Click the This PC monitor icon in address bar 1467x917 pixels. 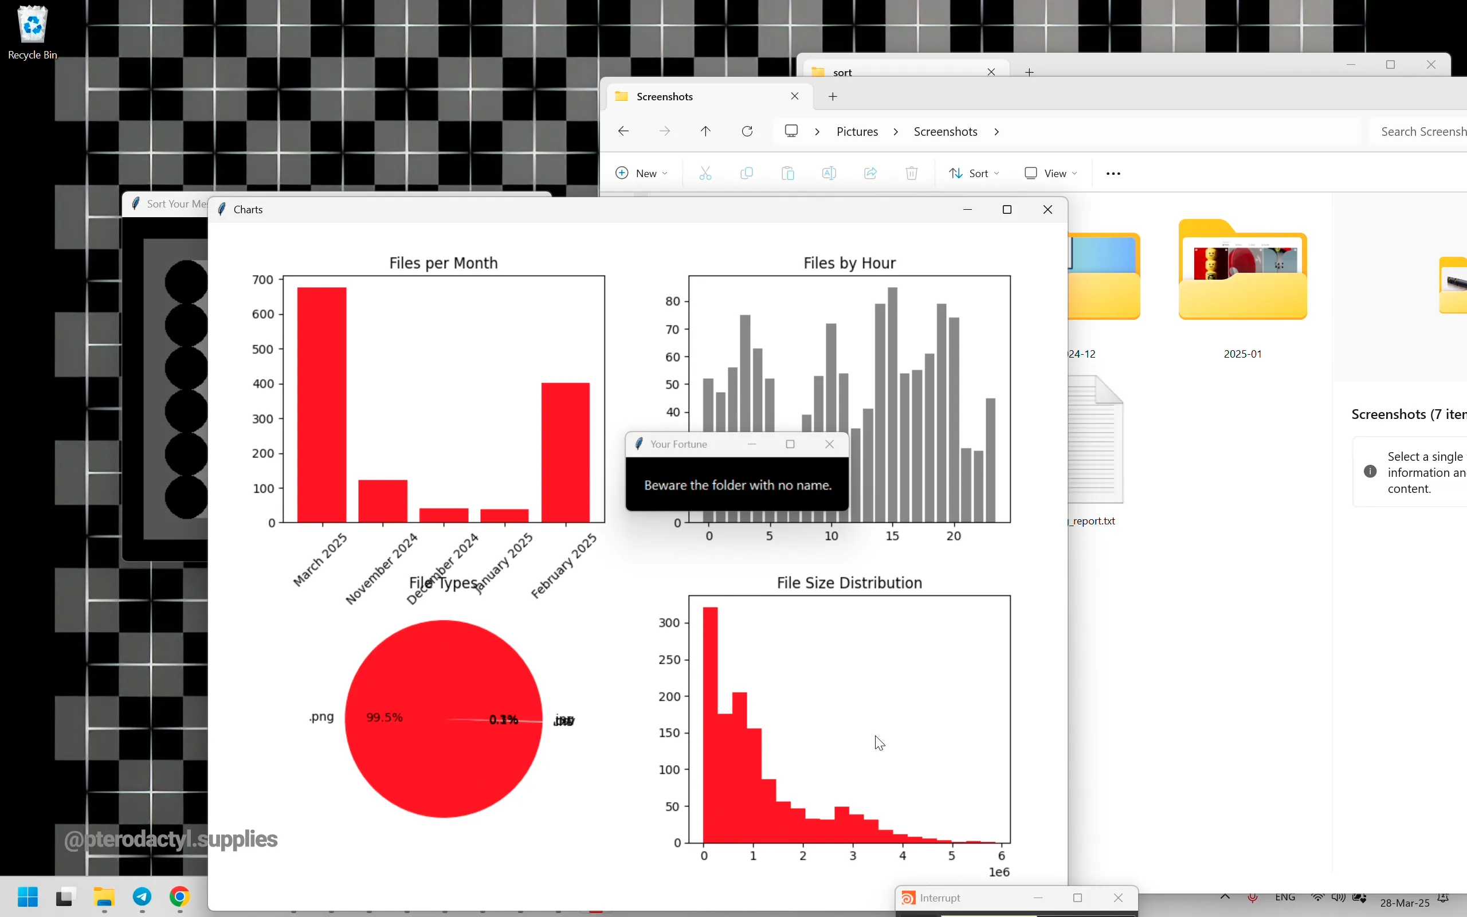pyautogui.click(x=792, y=131)
